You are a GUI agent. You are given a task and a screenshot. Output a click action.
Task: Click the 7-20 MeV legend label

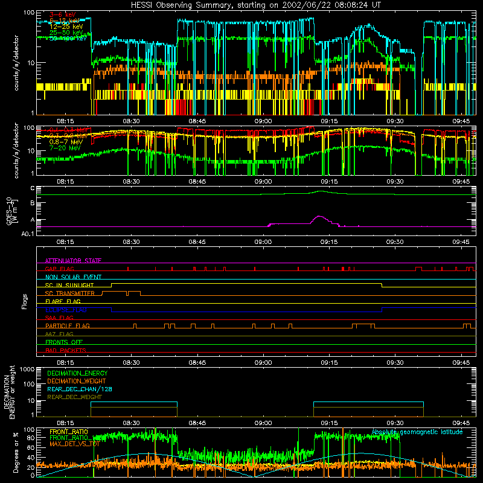pyautogui.click(x=65, y=148)
